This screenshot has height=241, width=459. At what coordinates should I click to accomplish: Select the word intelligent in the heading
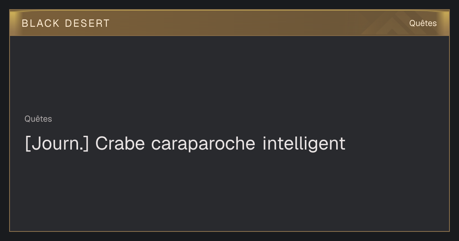[x=304, y=144]
